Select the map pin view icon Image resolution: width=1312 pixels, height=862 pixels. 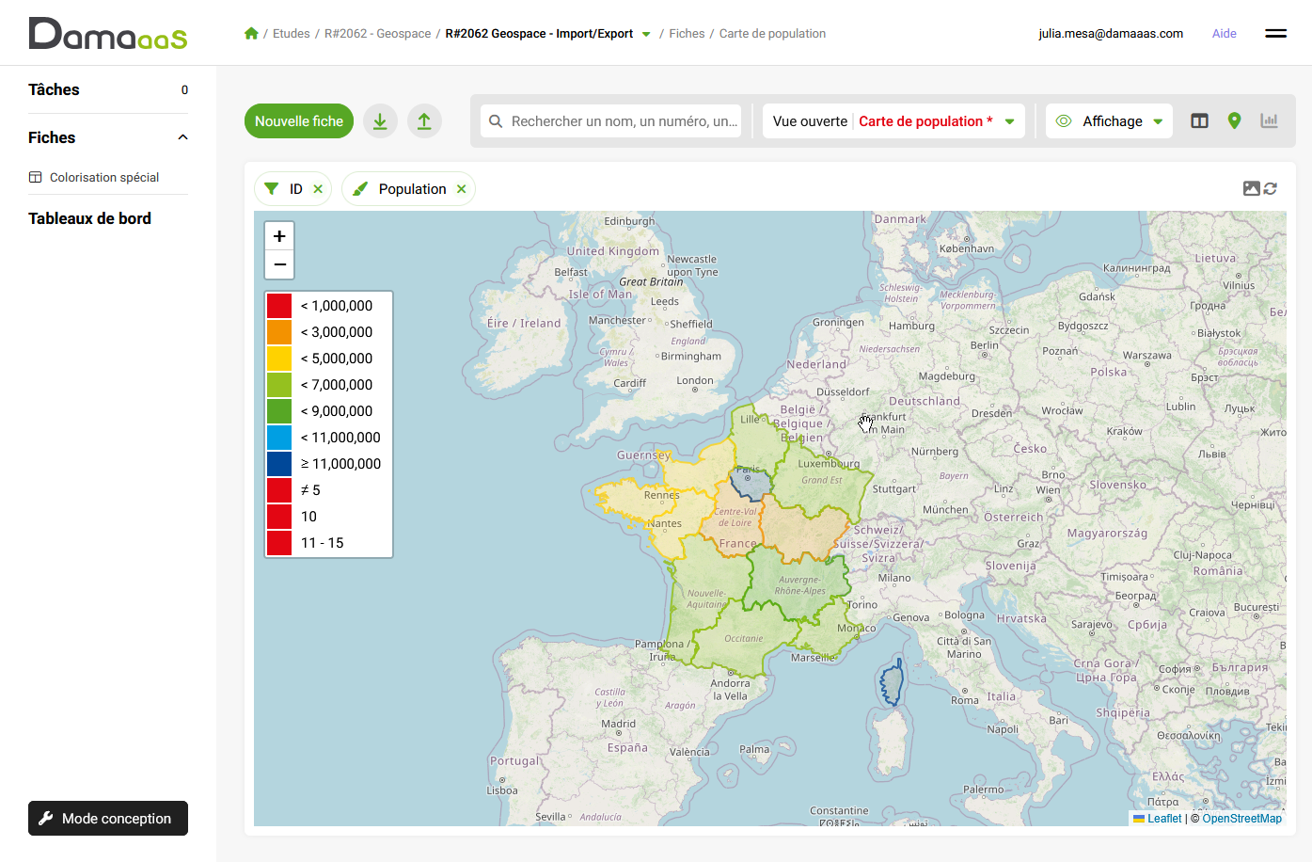coord(1234,121)
